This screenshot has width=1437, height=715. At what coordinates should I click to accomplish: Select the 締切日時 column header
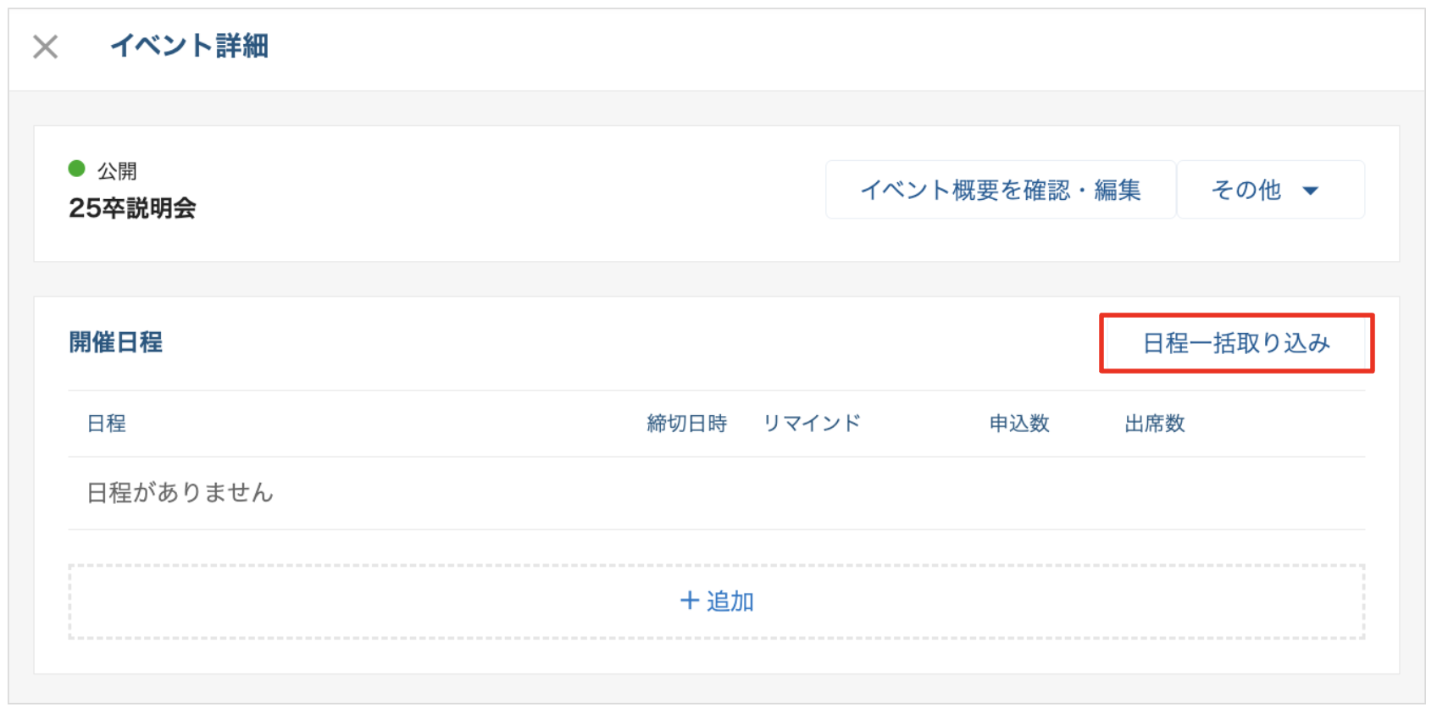pyautogui.click(x=686, y=424)
